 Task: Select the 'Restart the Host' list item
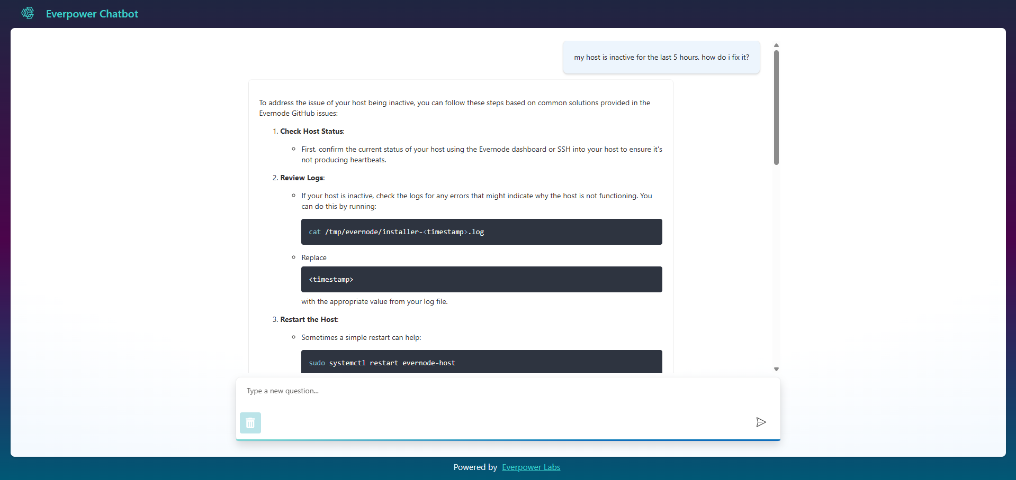tap(309, 319)
